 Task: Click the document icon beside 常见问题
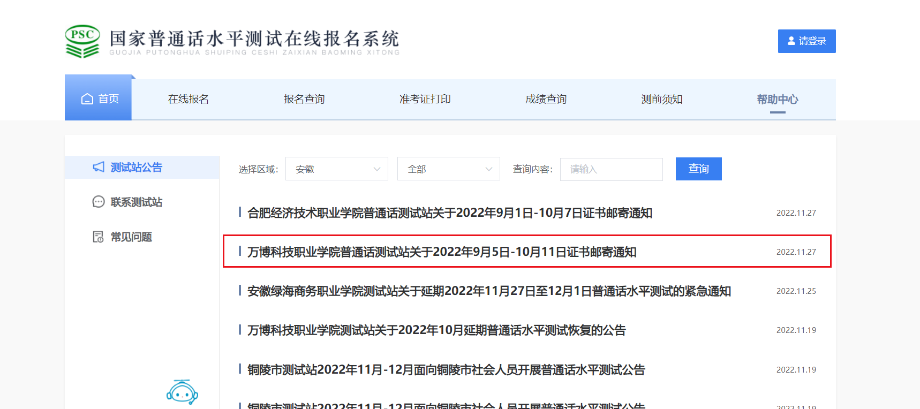pos(99,237)
